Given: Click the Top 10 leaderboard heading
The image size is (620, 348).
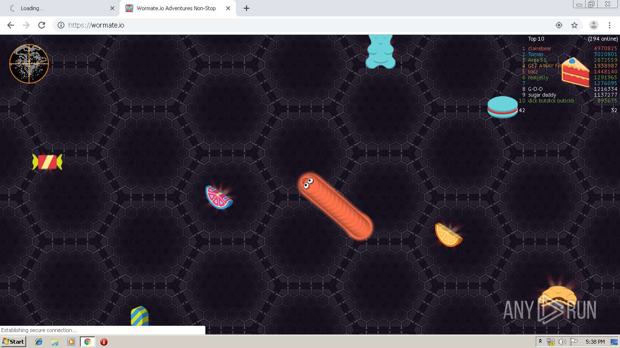Looking at the screenshot, I should 536,39.
